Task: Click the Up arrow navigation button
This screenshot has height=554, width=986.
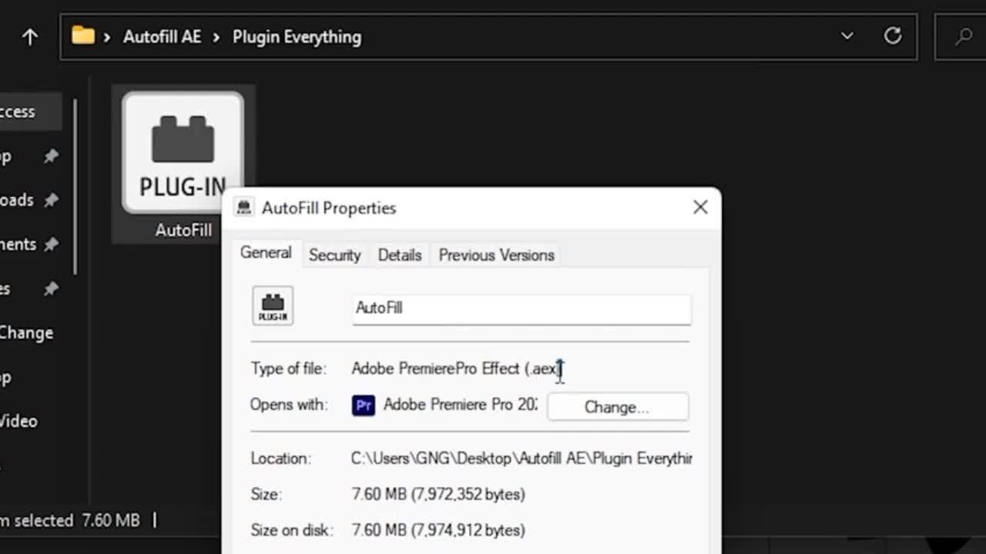Action: (30, 36)
